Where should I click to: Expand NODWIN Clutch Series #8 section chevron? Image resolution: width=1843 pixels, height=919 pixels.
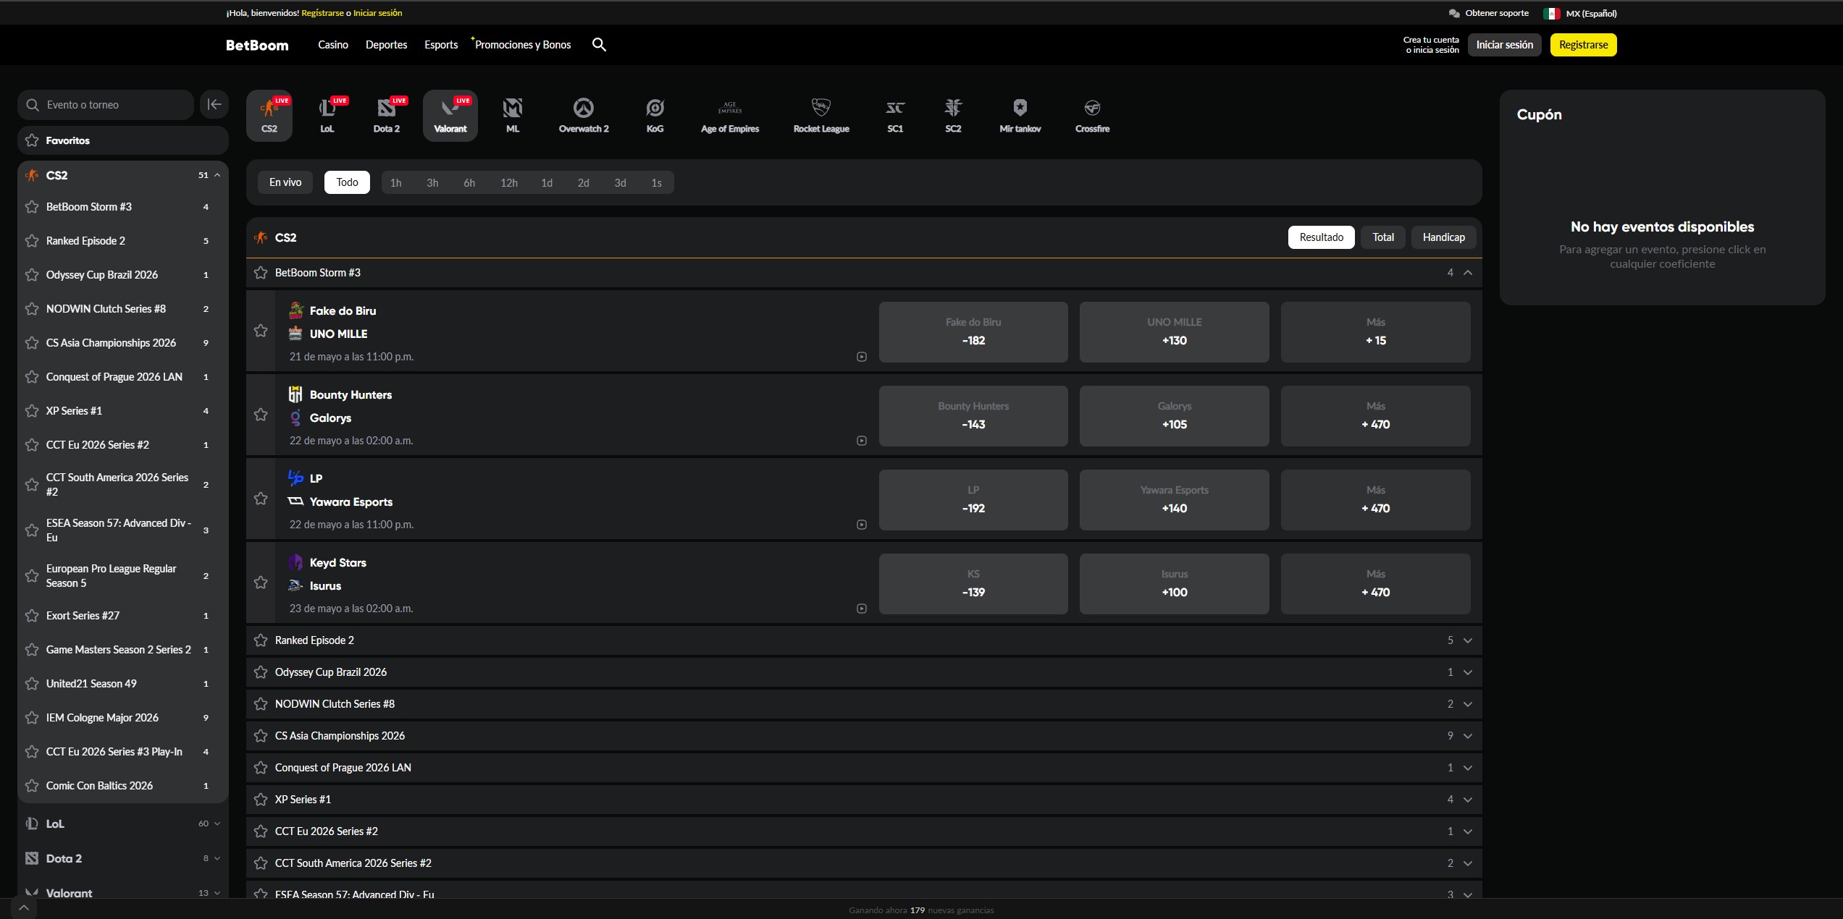(x=1468, y=704)
